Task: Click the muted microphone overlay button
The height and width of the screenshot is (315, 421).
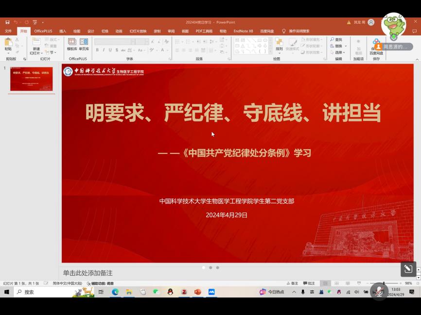Action: pyautogui.click(x=379, y=292)
